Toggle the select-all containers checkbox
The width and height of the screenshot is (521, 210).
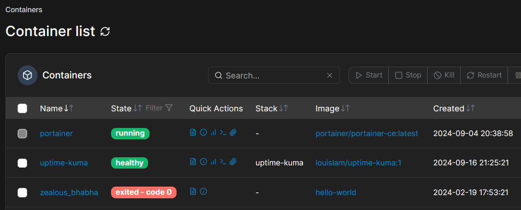pos(22,108)
